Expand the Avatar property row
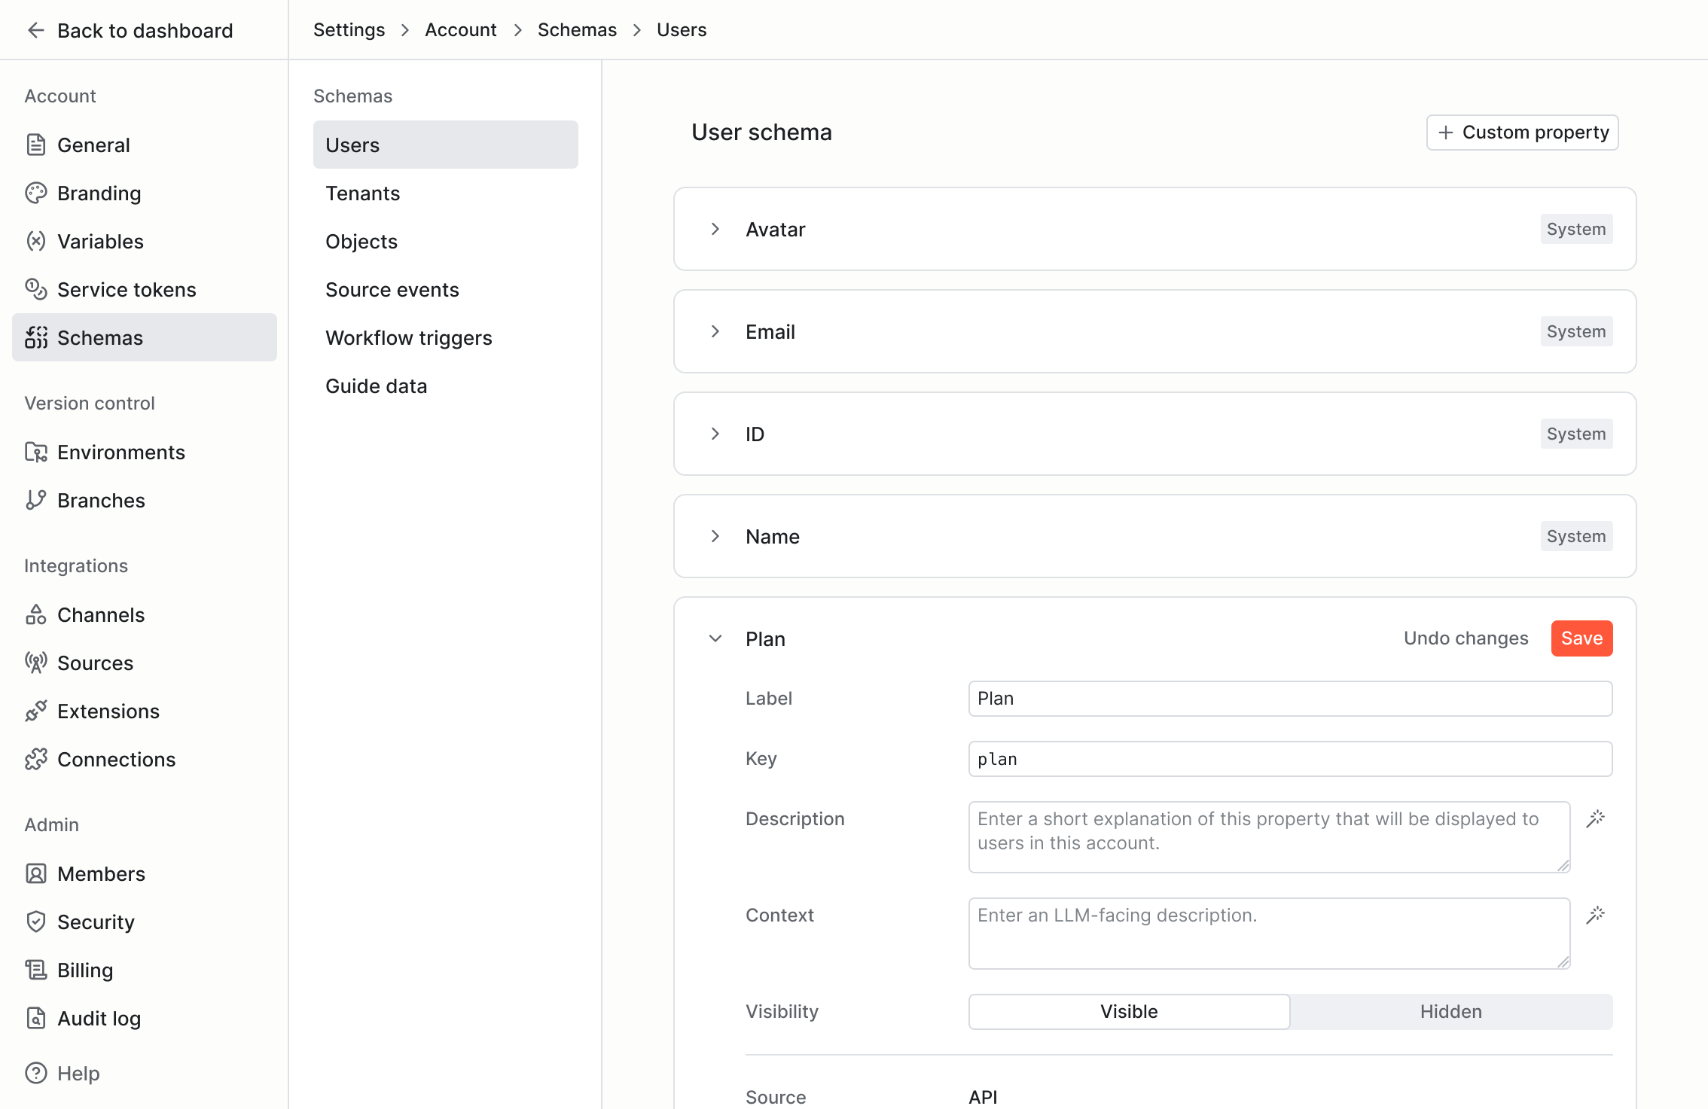 (x=715, y=229)
